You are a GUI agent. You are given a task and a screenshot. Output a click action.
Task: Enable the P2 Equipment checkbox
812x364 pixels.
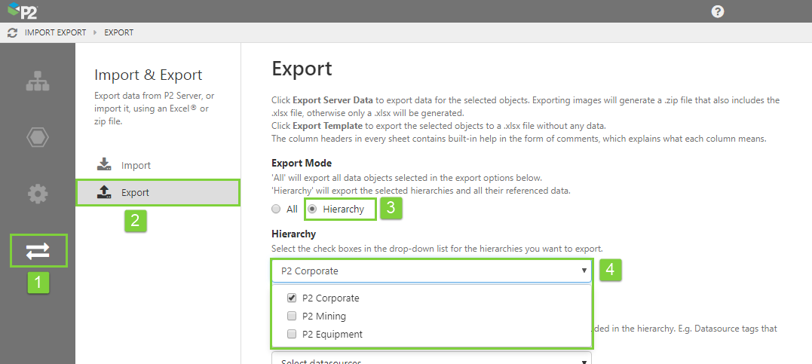tap(292, 334)
